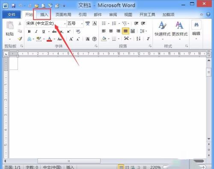Switch to the 插入 tab
The image size is (214, 169).
tap(44, 15)
